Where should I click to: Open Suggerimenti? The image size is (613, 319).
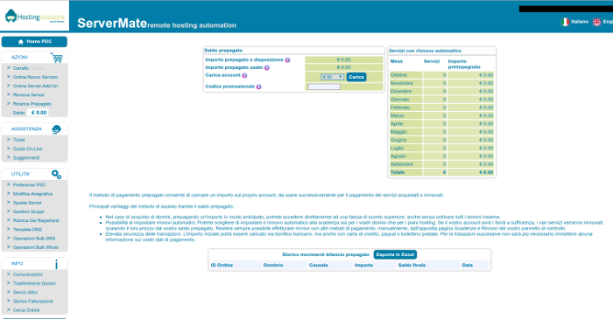pos(26,158)
